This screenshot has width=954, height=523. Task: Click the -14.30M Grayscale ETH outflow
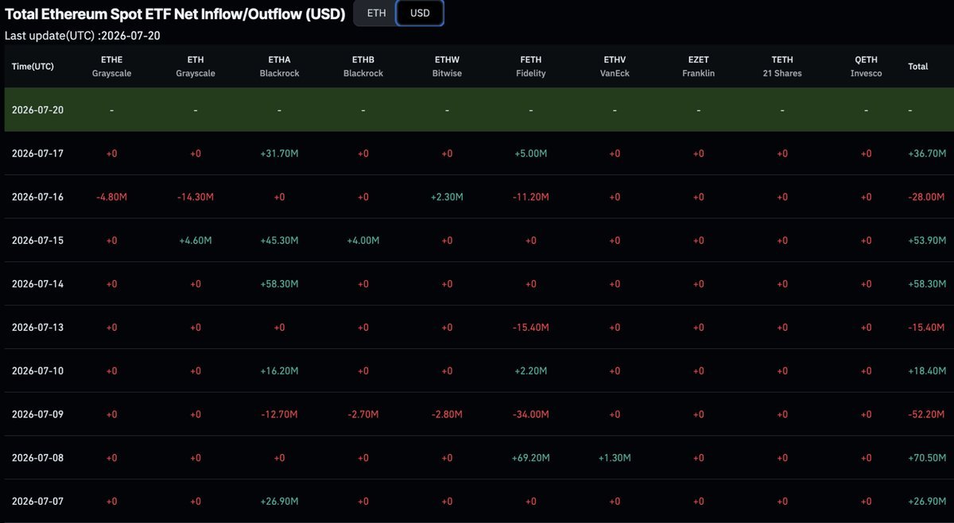196,197
